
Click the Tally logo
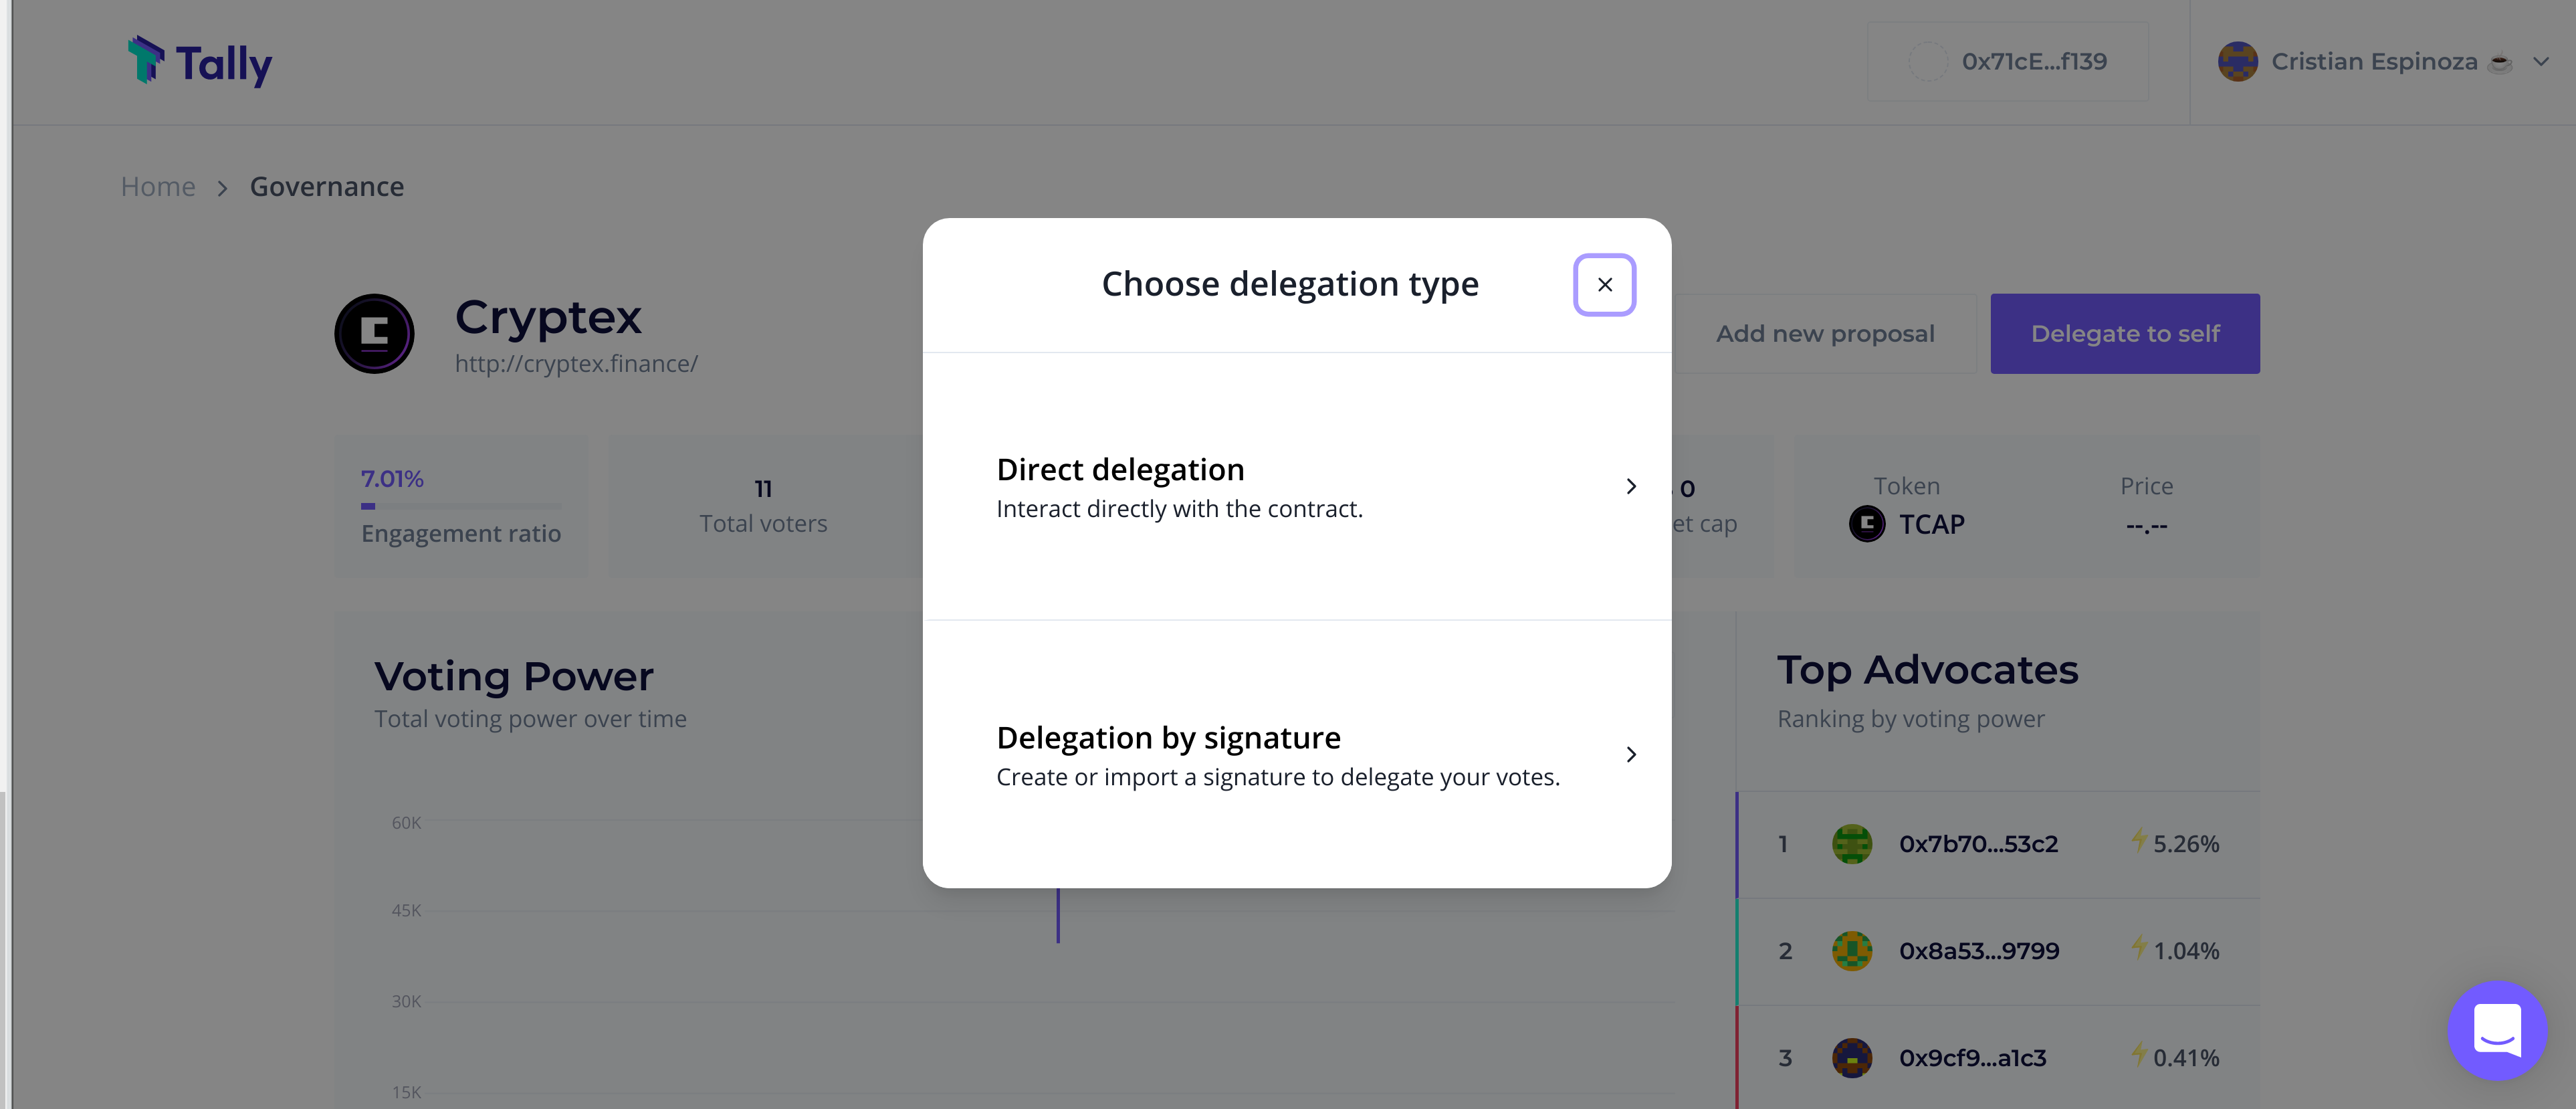click(200, 62)
